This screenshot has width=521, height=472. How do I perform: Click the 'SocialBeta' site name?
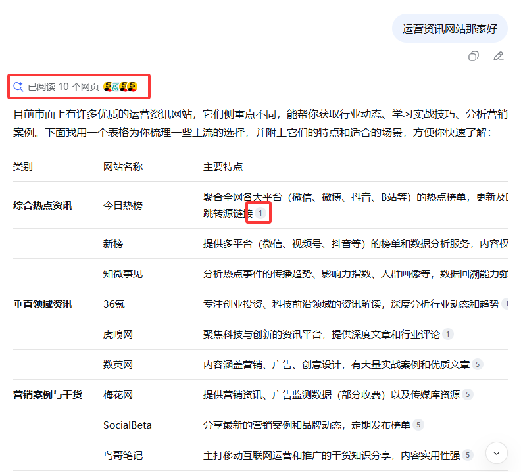click(x=127, y=425)
